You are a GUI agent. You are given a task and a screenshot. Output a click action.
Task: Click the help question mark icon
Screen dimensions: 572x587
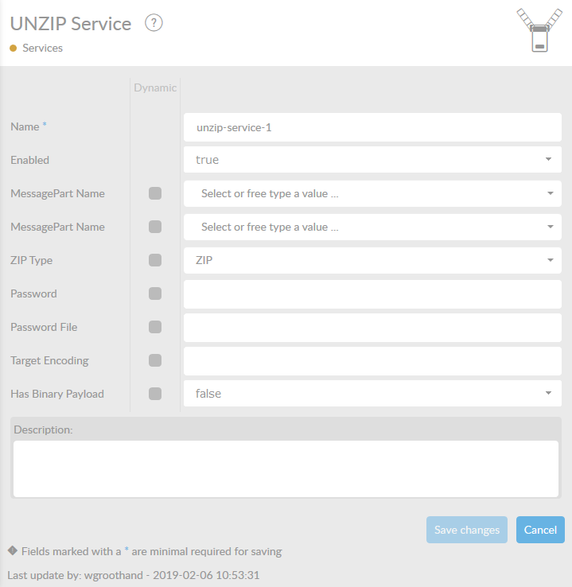[x=154, y=23]
